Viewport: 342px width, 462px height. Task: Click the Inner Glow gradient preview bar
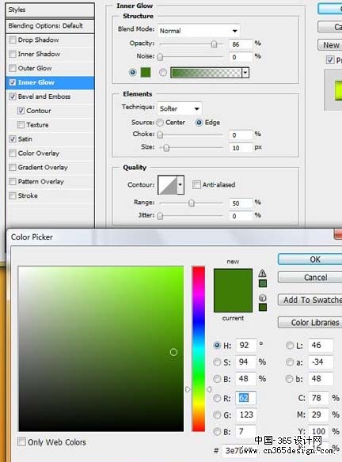[x=206, y=73]
